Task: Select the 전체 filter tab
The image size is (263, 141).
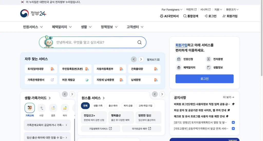Action: 85,106
